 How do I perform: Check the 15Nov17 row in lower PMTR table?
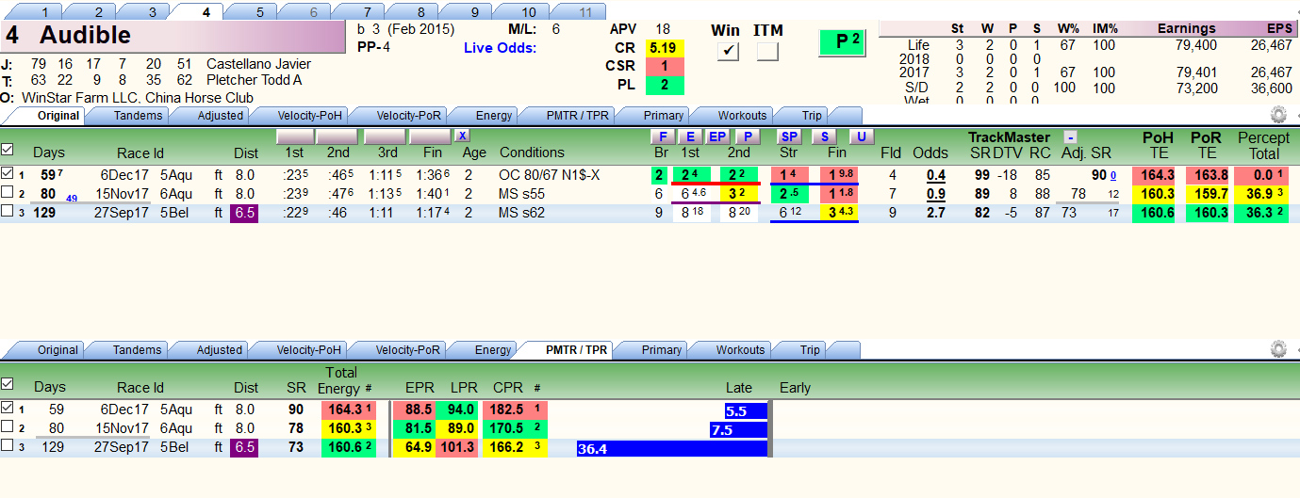8,427
